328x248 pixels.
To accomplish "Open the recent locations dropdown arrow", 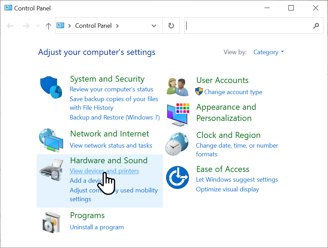I will [x=37, y=26].
